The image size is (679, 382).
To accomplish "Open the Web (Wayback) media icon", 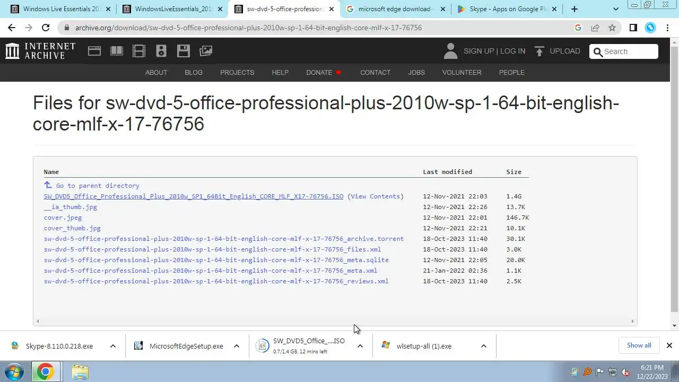I will (x=94, y=51).
